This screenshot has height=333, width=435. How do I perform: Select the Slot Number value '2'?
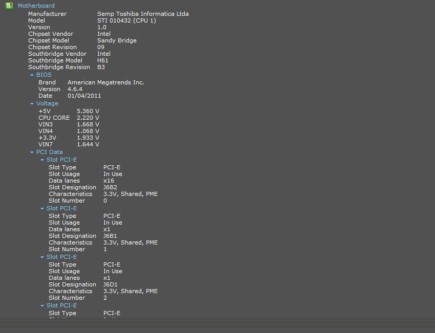coord(105,298)
